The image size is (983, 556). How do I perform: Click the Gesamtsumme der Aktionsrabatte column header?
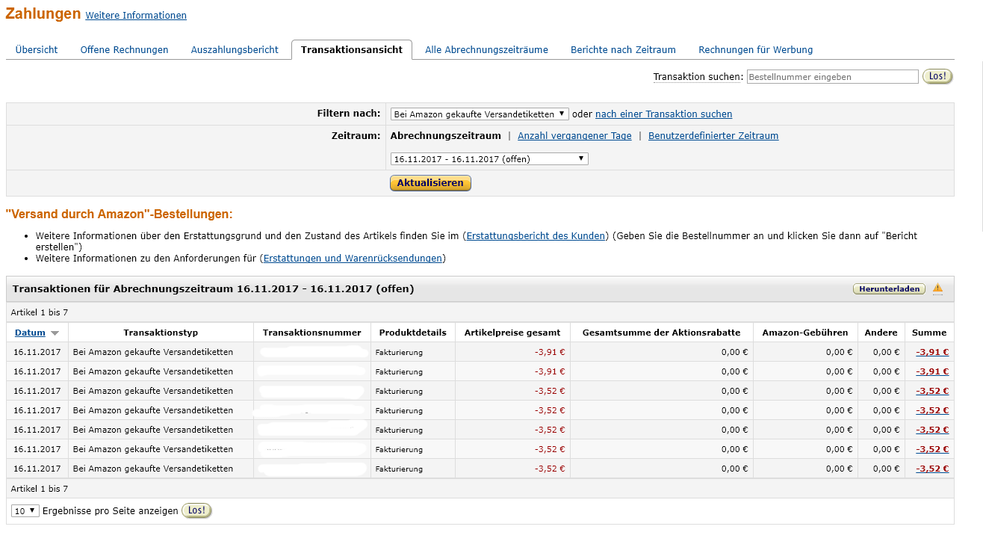click(x=661, y=333)
